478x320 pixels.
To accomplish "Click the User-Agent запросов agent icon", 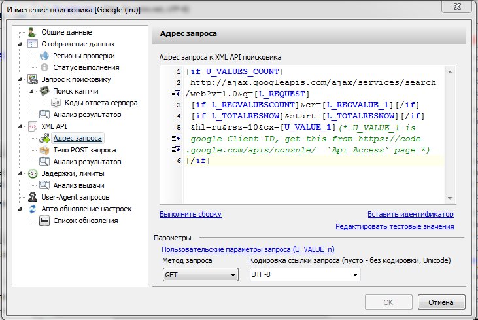I will point(33,197).
